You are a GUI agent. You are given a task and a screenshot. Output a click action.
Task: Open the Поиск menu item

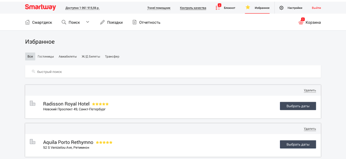click(74, 22)
